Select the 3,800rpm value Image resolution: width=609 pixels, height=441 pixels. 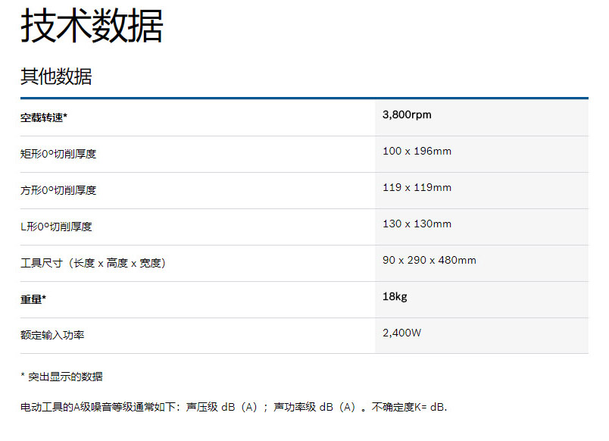407,115
